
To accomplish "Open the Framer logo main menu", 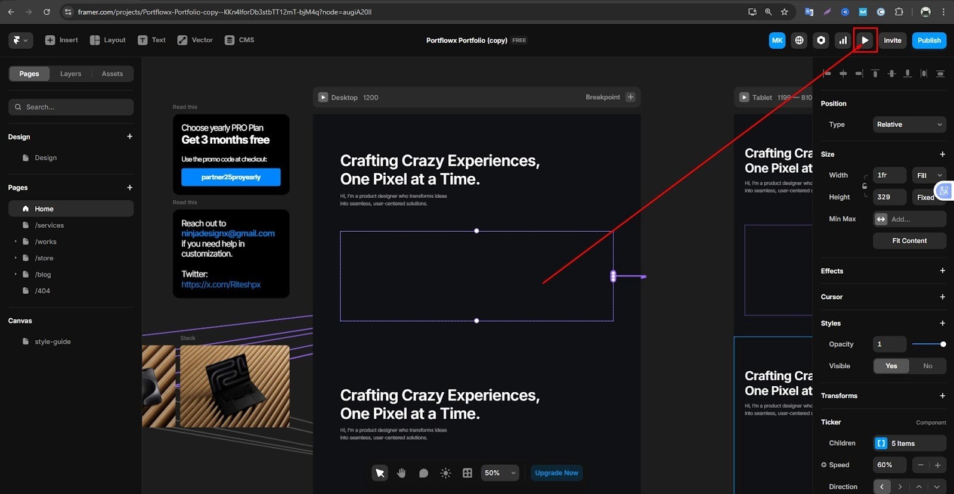I will point(20,40).
